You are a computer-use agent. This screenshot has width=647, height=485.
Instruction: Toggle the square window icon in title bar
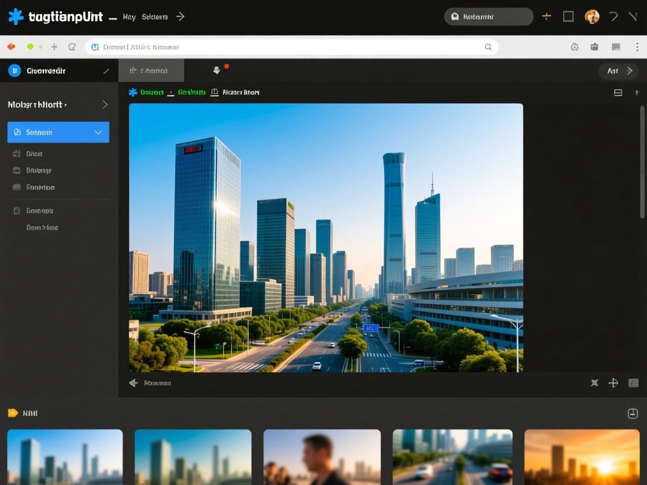click(568, 17)
